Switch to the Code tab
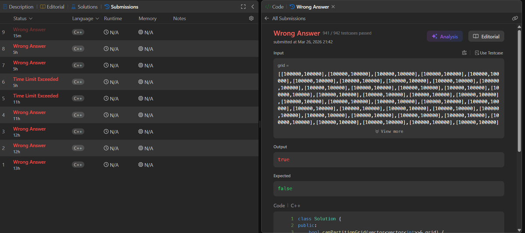The image size is (525, 233). click(274, 7)
